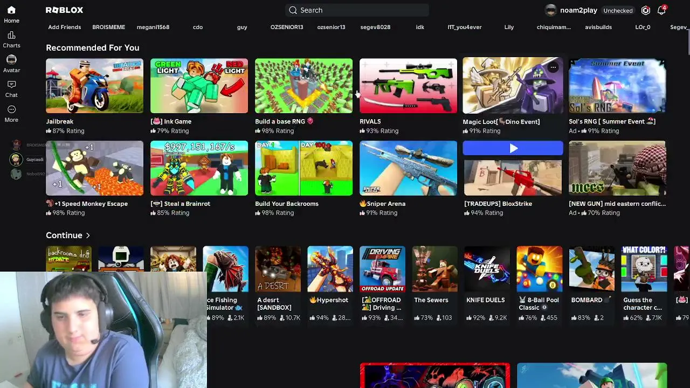This screenshot has height=388, width=690.
Task: Open 8-Ball Pool Classic thumbnail
Action: (x=539, y=269)
